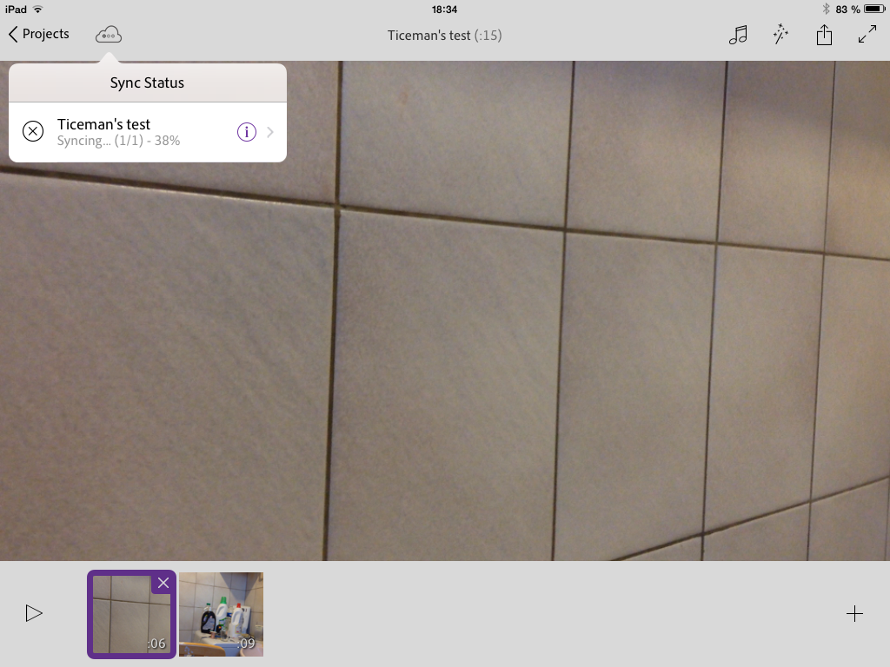
Task: Tap the 18:34 clock in status bar
Action: pyautogui.click(x=444, y=9)
